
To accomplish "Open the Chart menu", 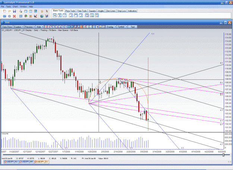I will (x=15, y=7).
